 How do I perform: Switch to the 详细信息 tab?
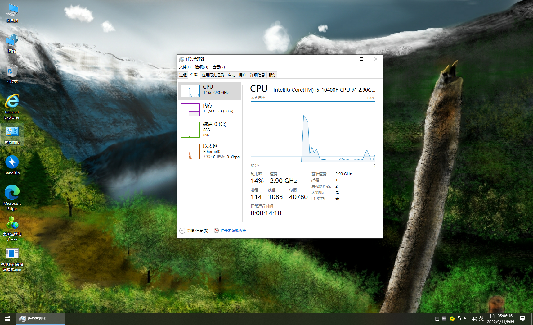pyautogui.click(x=257, y=75)
